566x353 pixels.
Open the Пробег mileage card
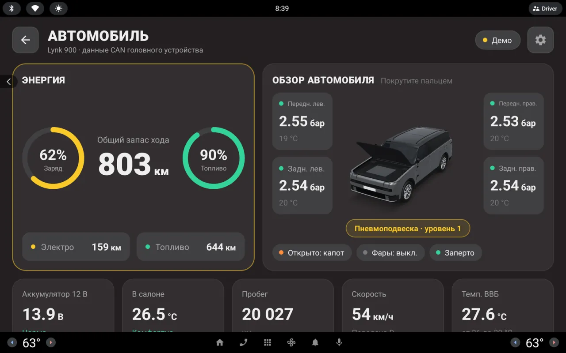point(283,305)
